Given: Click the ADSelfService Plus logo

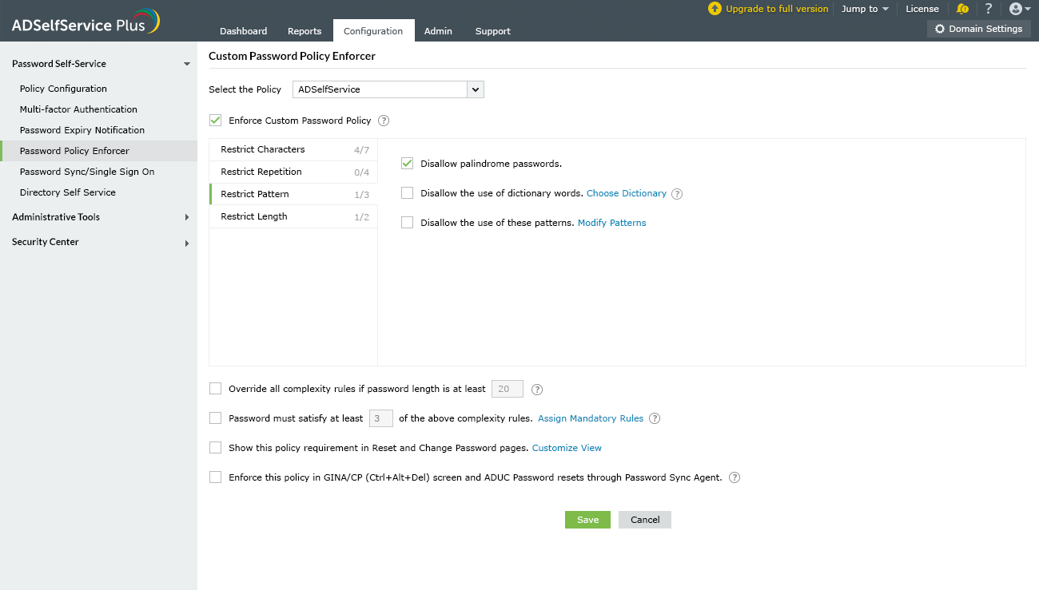Looking at the screenshot, I should pos(86,22).
